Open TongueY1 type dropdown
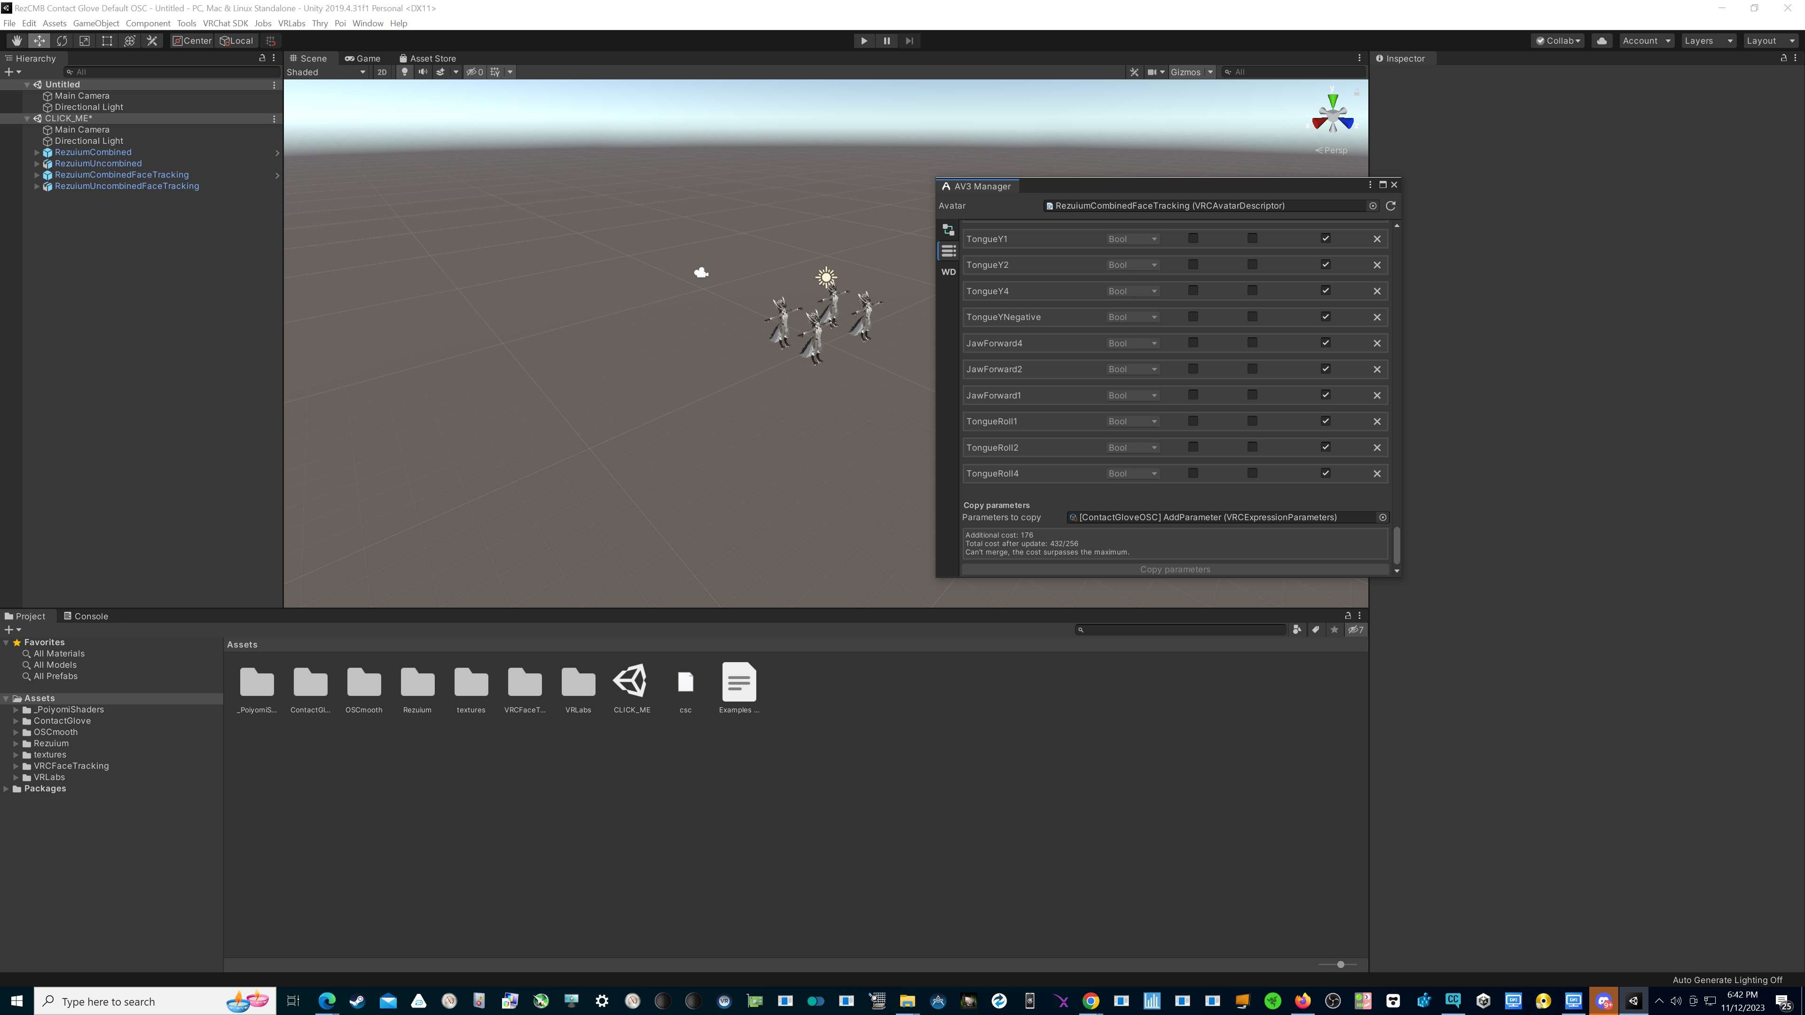The height and width of the screenshot is (1015, 1805). [1132, 239]
